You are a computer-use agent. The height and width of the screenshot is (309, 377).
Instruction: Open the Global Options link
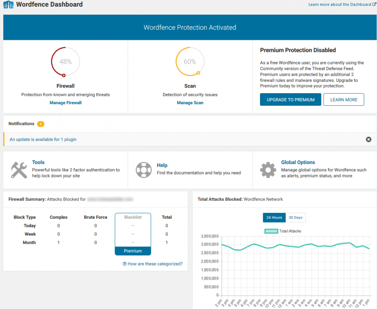298,162
